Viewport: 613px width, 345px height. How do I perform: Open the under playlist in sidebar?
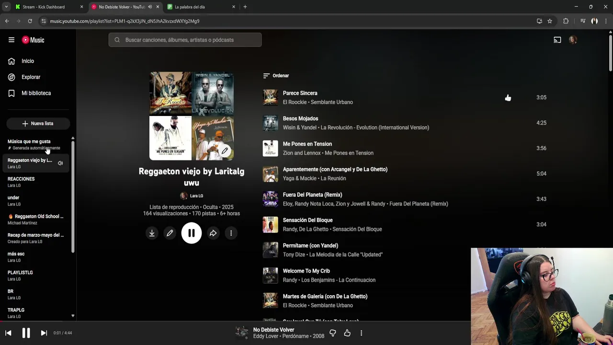pos(36,200)
